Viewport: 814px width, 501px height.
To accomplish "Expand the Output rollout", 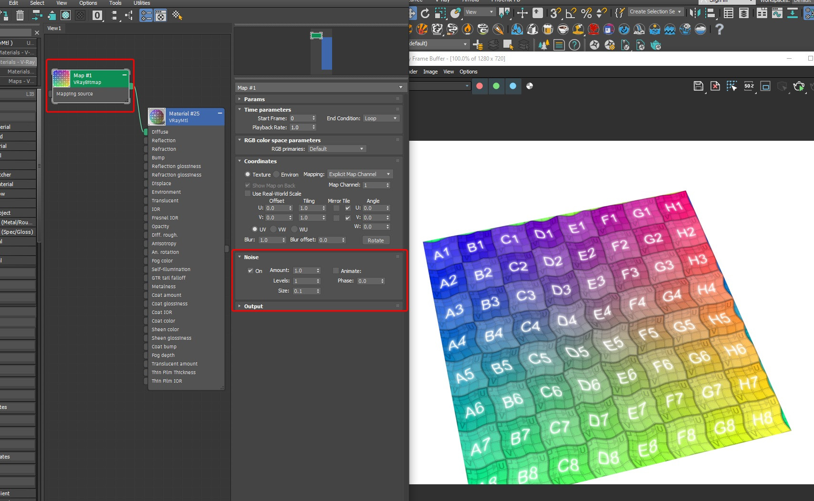I will click(x=319, y=306).
